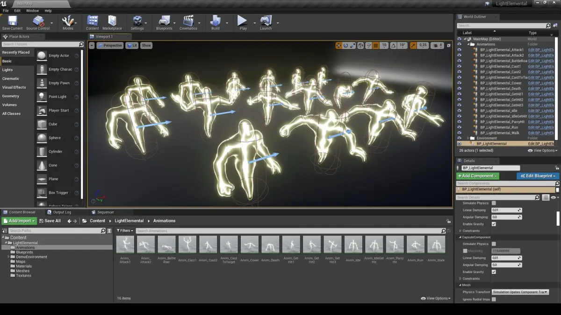The width and height of the screenshot is (561, 315).
Task: Toggle the grid snapping icon in viewport
Action: pyautogui.click(x=375, y=45)
